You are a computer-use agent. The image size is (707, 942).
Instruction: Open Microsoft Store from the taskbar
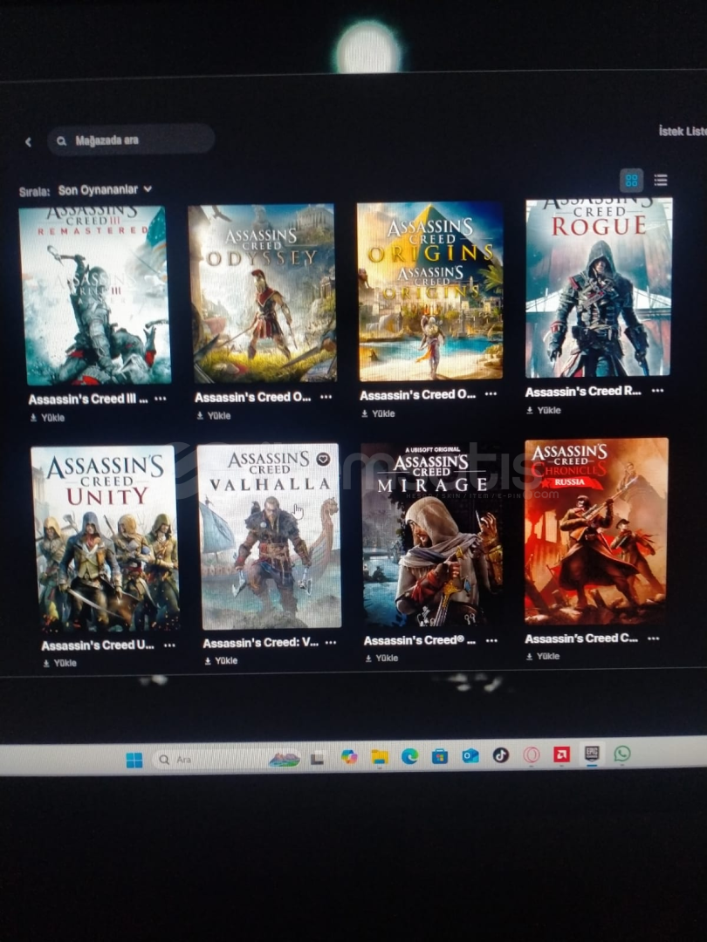(x=440, y=755)
